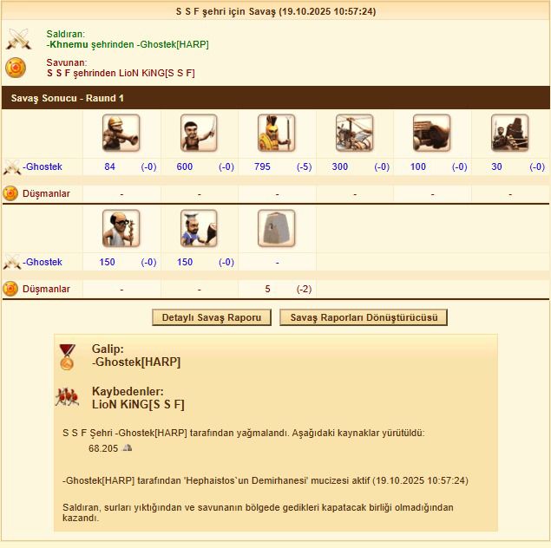Viewport: 551px width, 548px height.
Task: Select the catapult unit icon
Action: coord(510,133)
